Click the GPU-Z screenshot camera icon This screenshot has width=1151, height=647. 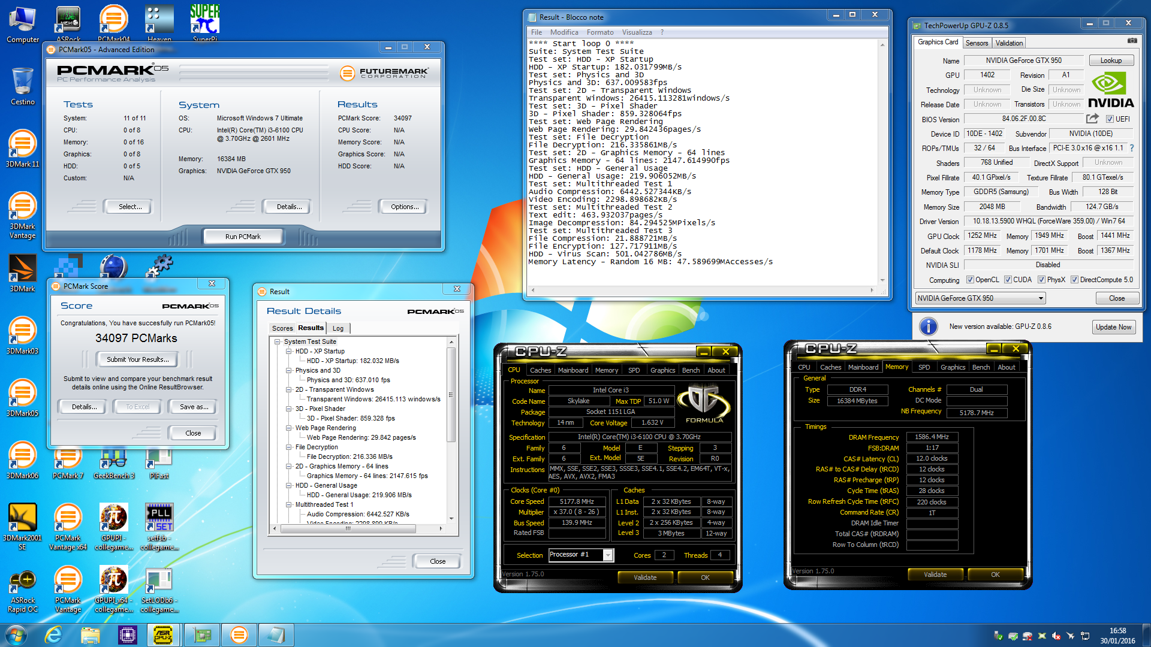[1132, 41]
